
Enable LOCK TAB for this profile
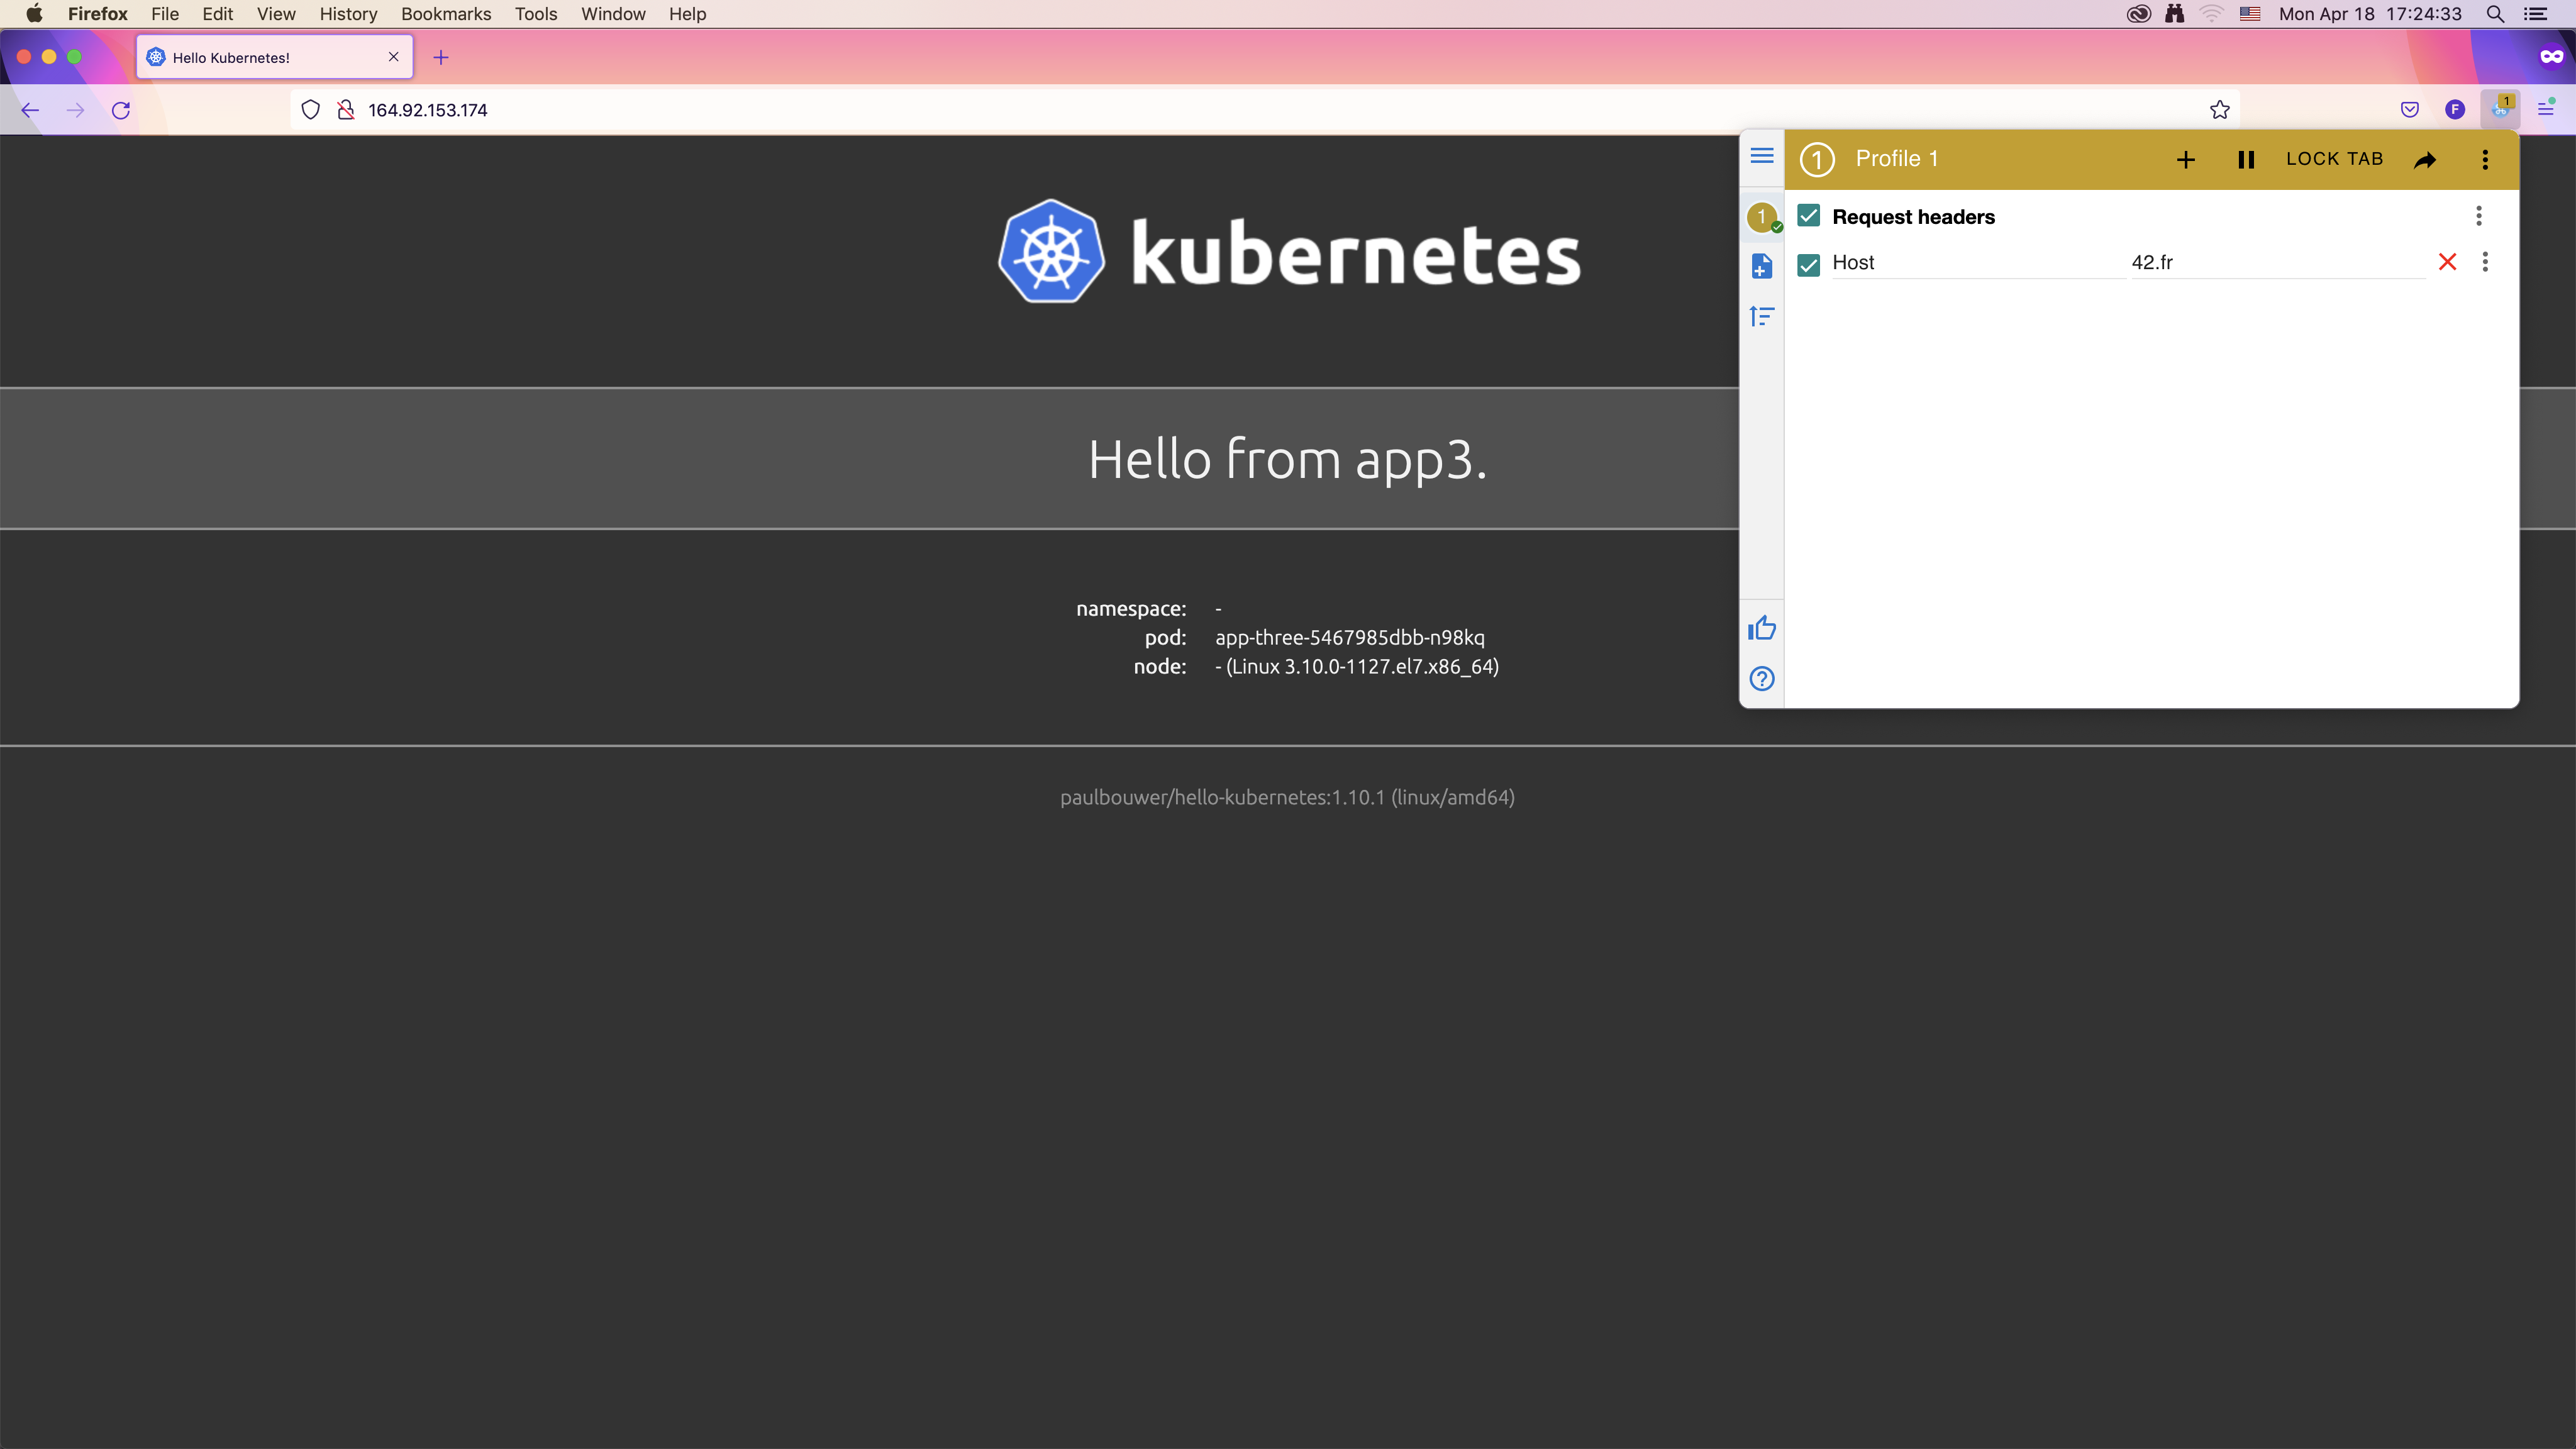[2334, 159]
